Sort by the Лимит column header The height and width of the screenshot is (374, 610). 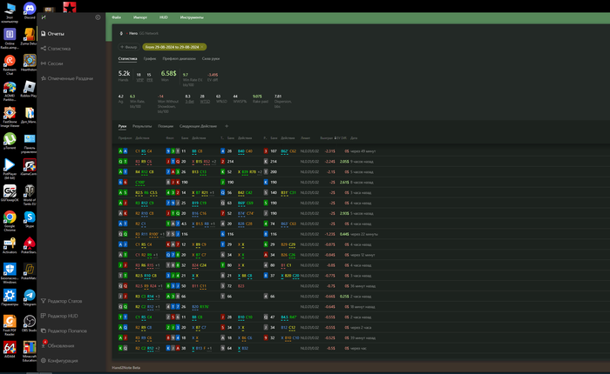(x=305, y=138)
